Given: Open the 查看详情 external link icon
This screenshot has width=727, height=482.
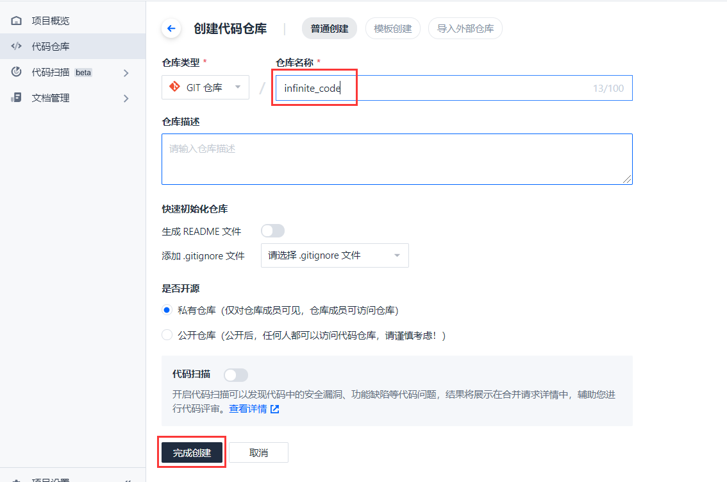Looking at the screenshot, I should coord(275,408).
